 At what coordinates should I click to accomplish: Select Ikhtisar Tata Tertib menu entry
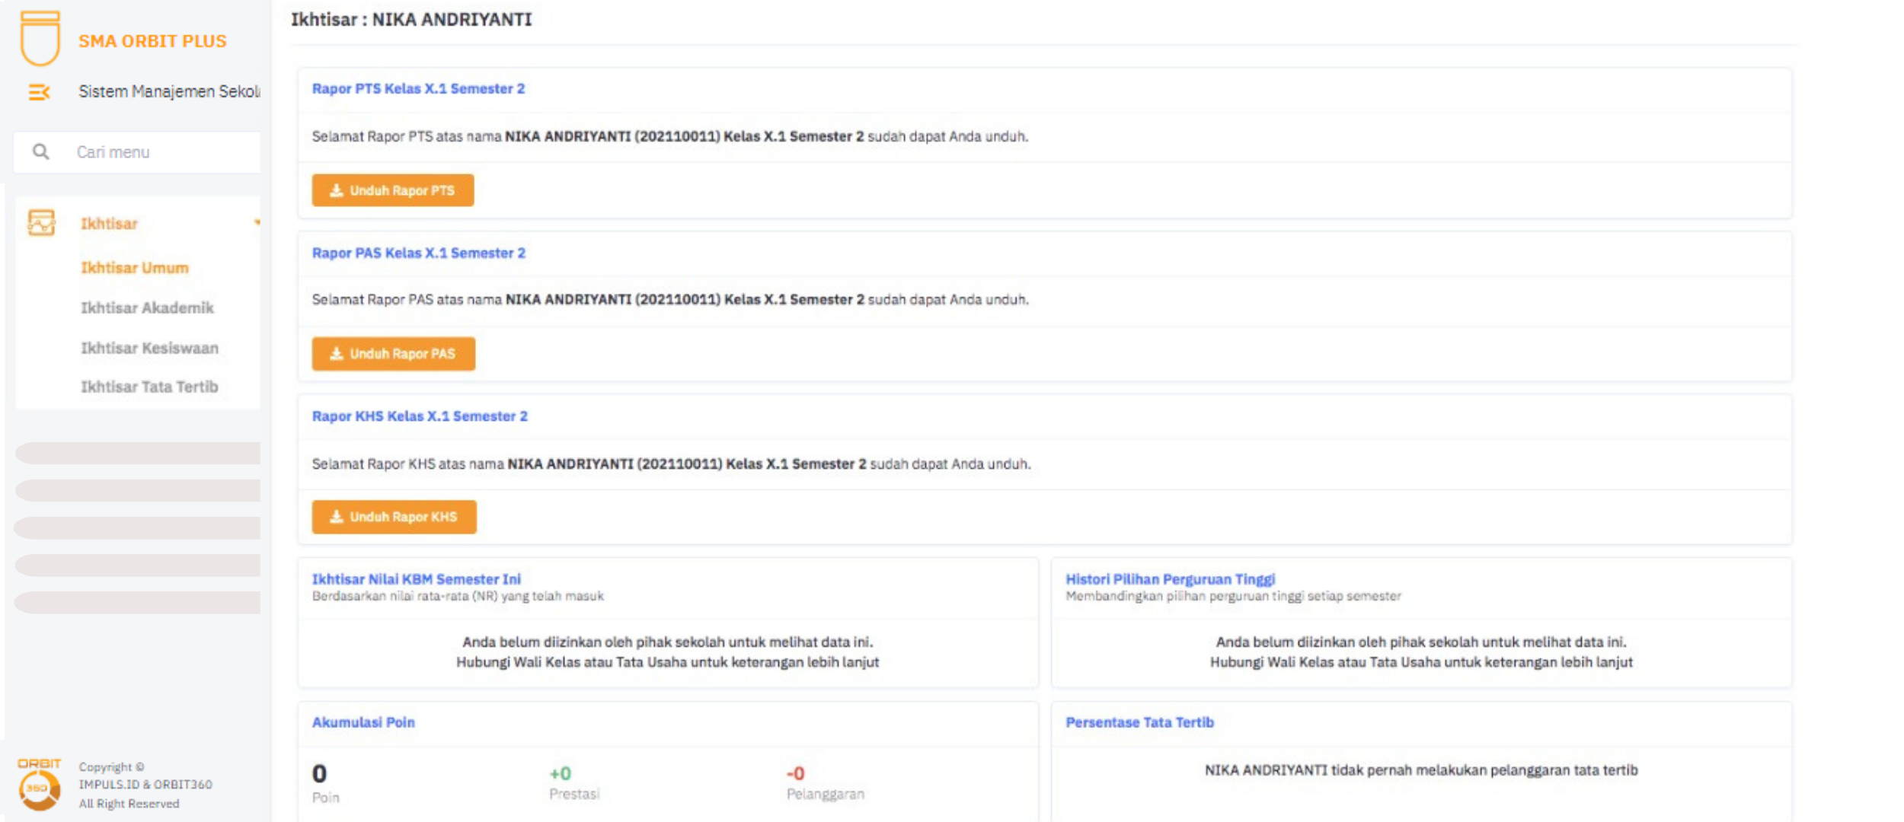click(149, 387)
